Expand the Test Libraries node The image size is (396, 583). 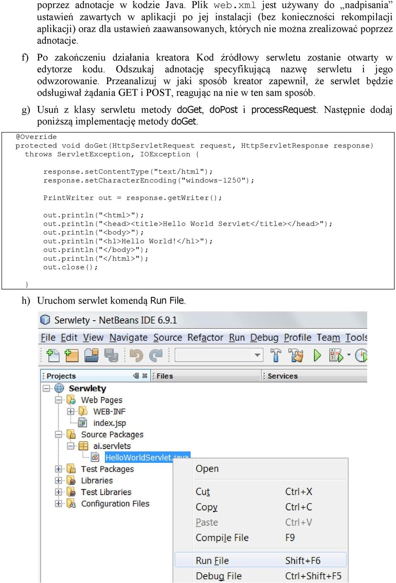[x=59, y=492]
